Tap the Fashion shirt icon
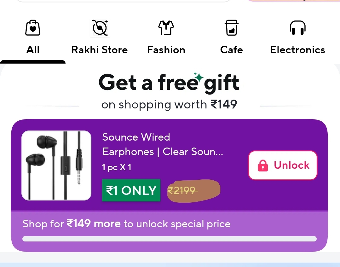Image resolution: width=340 pixels, height=267 pixels. pyautogui.click(x=166, y=28)
